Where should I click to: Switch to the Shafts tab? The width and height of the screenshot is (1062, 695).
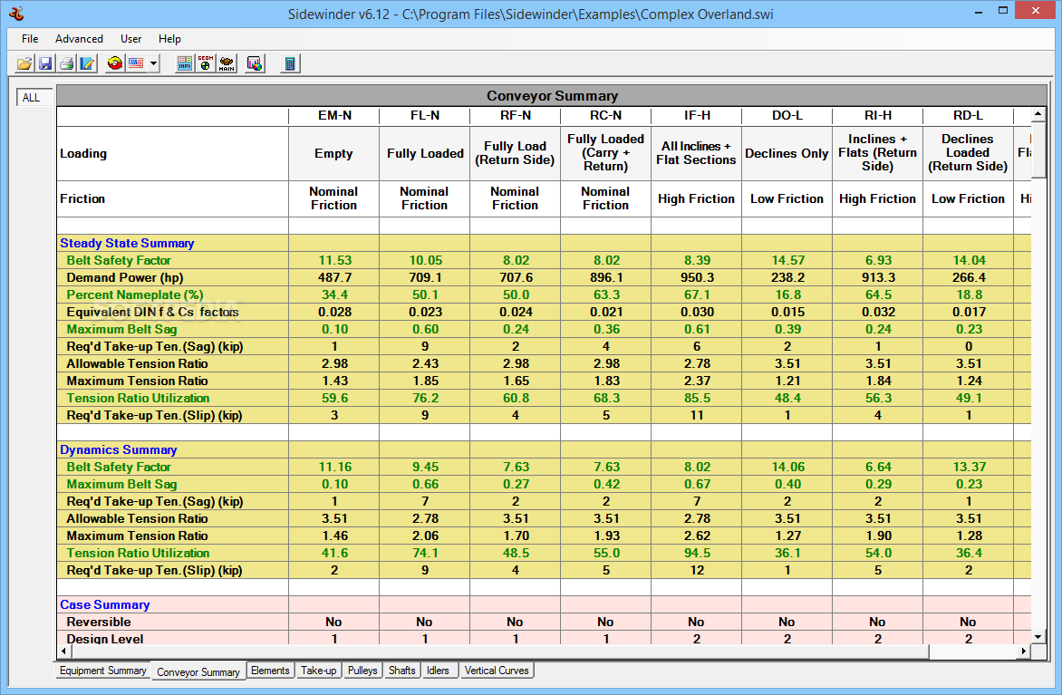pos(401,671)
